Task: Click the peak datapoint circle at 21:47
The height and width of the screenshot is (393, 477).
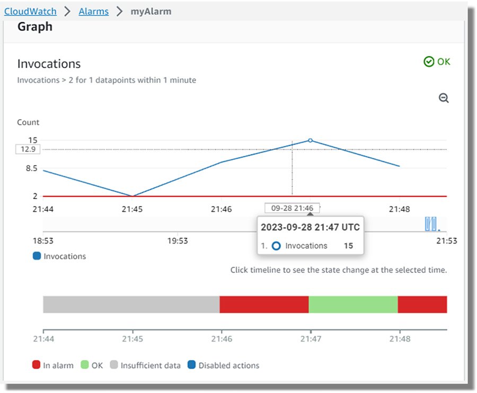Action: click(310, 141)
